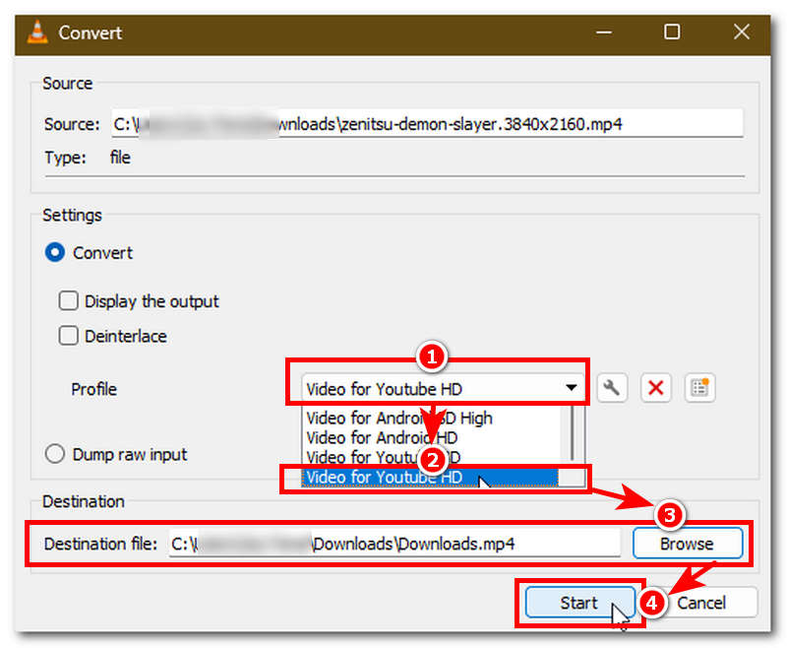Check the Deinterlace option
Viewport: 787px width, 648px height.
(69, 336)
